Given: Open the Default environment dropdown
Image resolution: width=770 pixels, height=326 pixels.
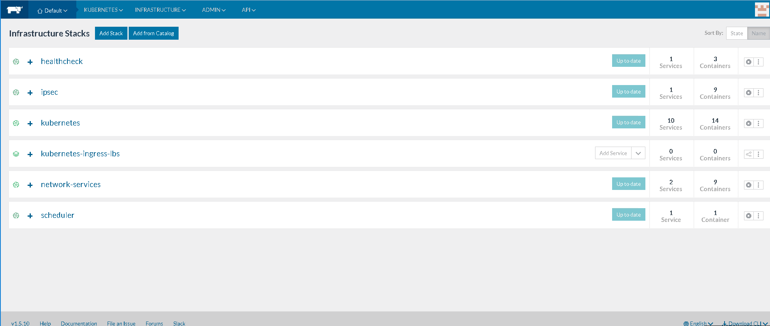Looking at the screenshot, I should 52,11.
